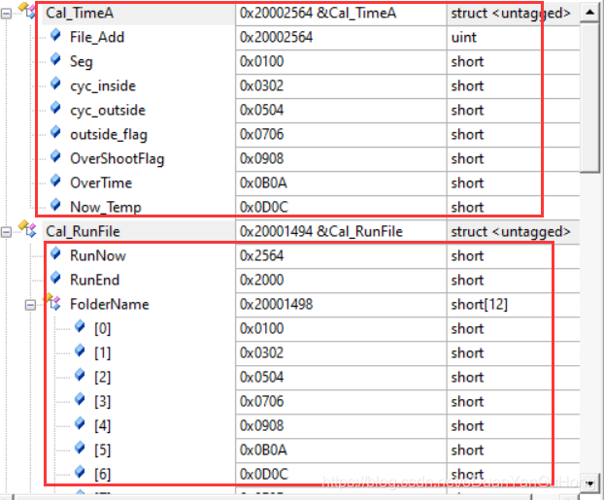This screenshot has width=604, height=500.
Task: Click the element icon next to [4]
Action: tap(80, 423)
